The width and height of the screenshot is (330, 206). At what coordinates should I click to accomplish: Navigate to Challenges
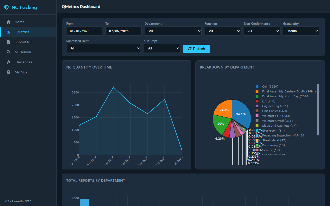pyautogui.click(x=28, y=62)
